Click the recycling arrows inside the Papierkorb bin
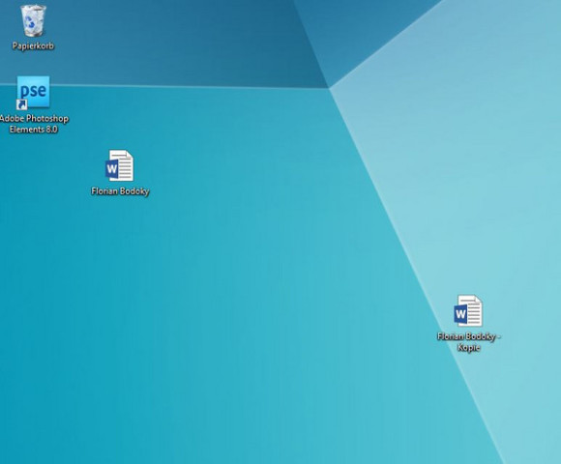 pos(31,23)
